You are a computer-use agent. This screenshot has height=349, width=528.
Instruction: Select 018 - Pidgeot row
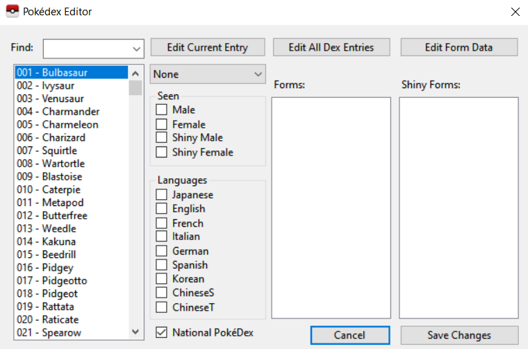72,293
